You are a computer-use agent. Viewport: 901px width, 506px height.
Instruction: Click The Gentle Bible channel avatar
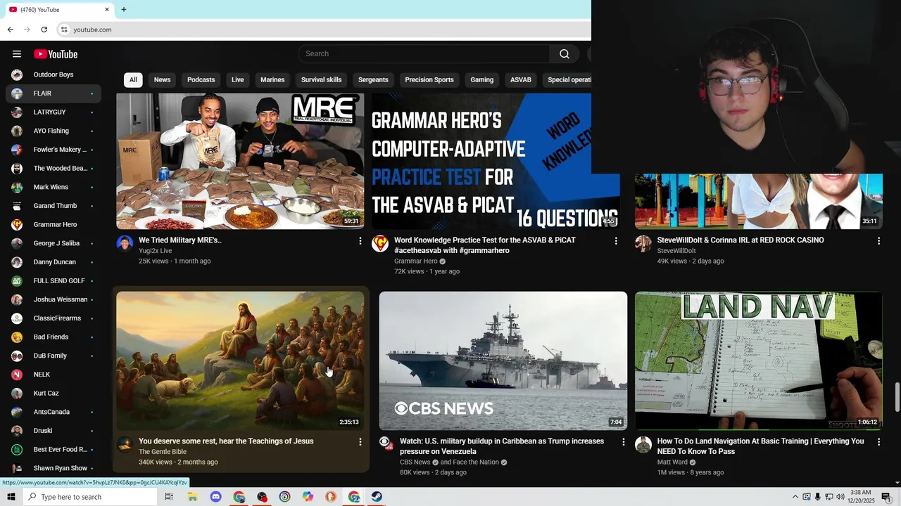coord(125,444)
